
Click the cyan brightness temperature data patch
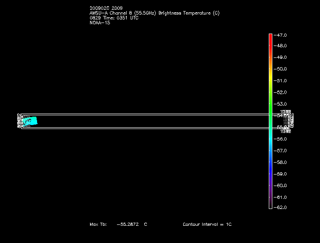click(x=30, y=121)
